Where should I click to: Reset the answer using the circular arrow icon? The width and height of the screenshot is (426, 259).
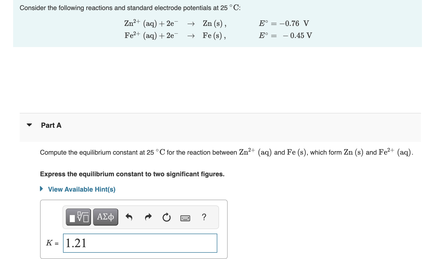pyautogui.click(x=167, y=217)
